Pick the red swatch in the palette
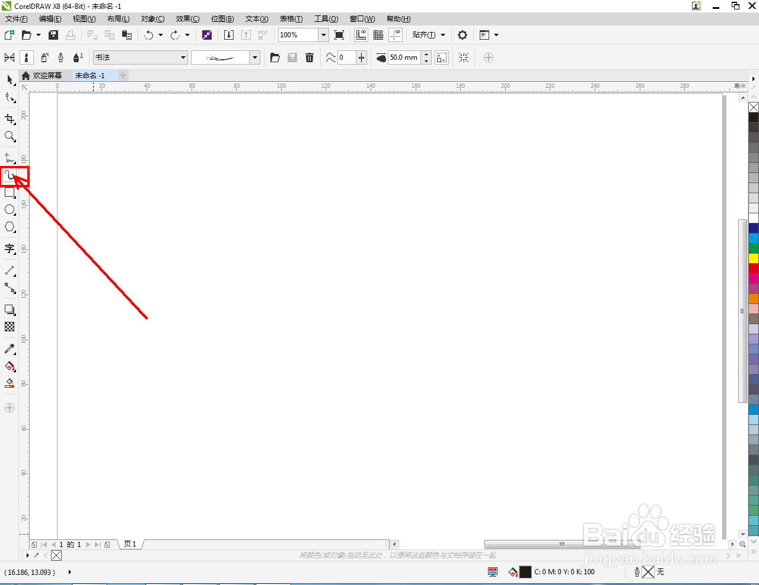The width and height of the screenshot is (759, 585). pyautogui.click(x=754, y=268)
